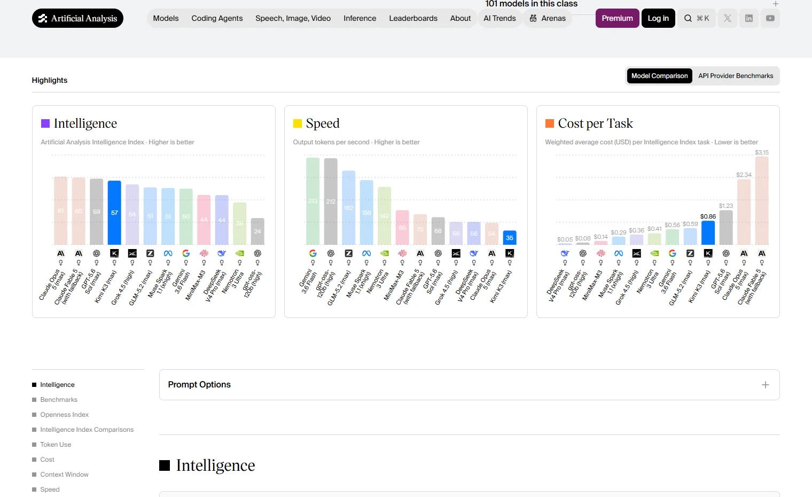The width and height of the screenshot is (812, 497).
Task: Open the About menu
Action: click(x=460, y=18)
